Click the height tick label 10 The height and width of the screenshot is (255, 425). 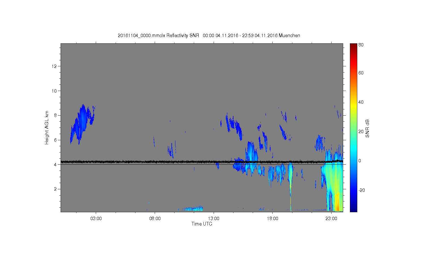(x=54, y=91)
